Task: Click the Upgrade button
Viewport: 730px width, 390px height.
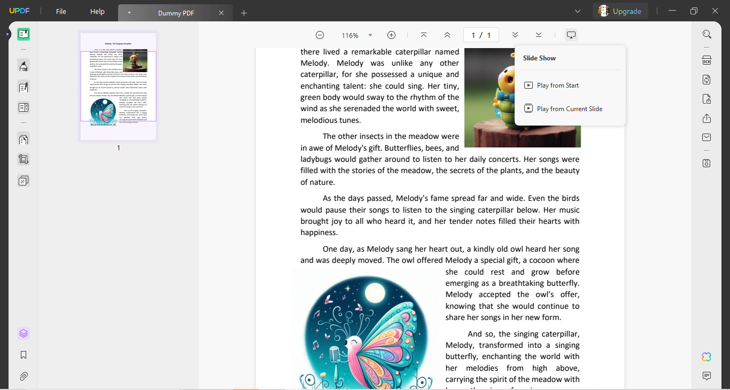Action: click(x=620, y=11)
